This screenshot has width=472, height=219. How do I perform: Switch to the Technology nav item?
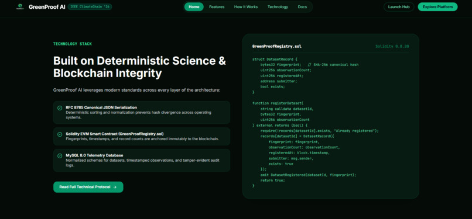click(278, 7)
